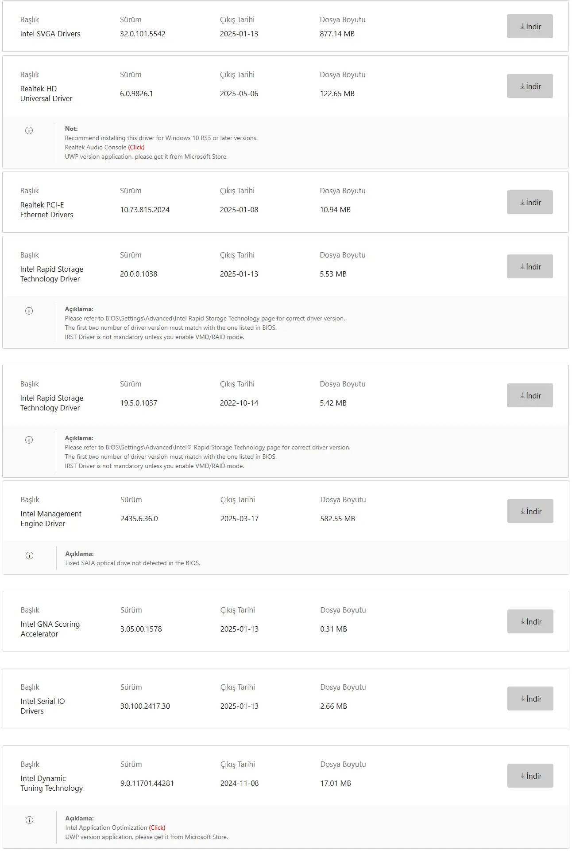Screen dimensions: 572x851
Task: Click info icon in Management Engine description
Action: coord(30,555)
